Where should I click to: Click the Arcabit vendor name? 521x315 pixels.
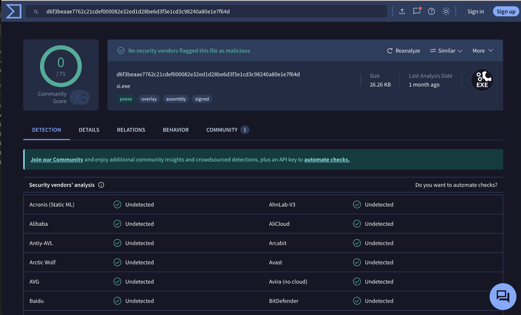click(278, 243)
